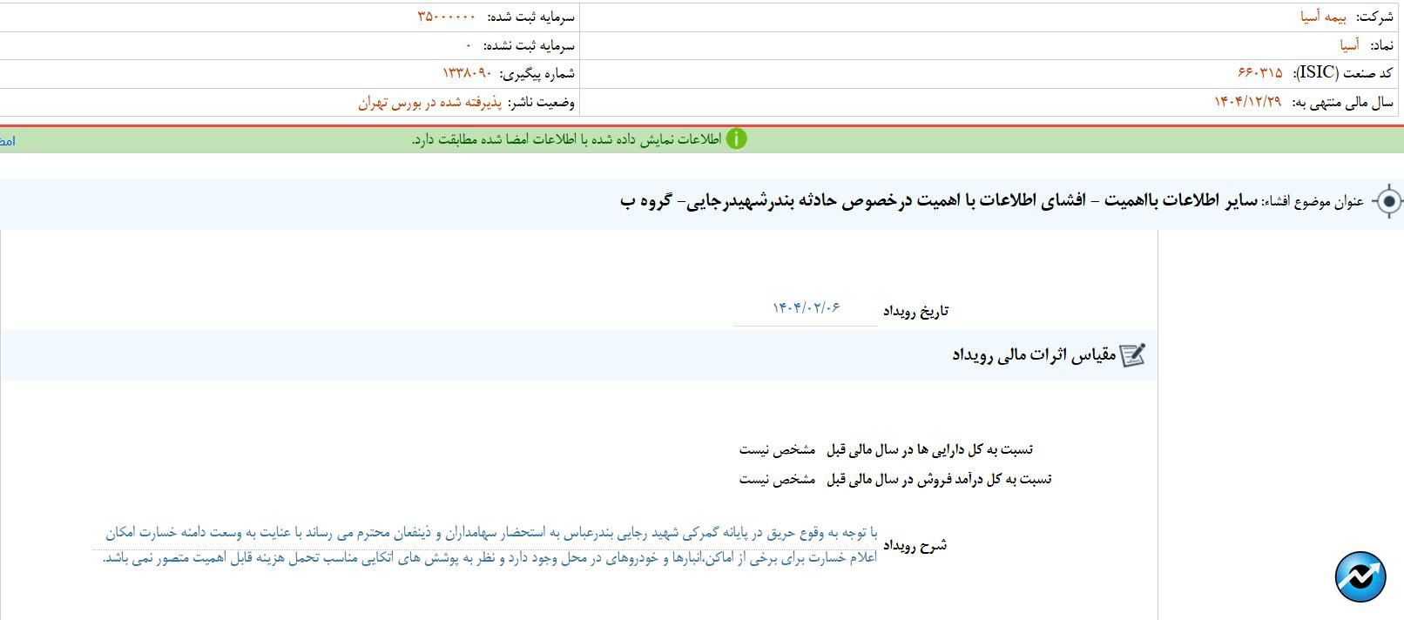This screenshot has width=1404, height=620.
Task: Click the کد صنعت (ISIC) label
Action: (x=1342, y=73)
